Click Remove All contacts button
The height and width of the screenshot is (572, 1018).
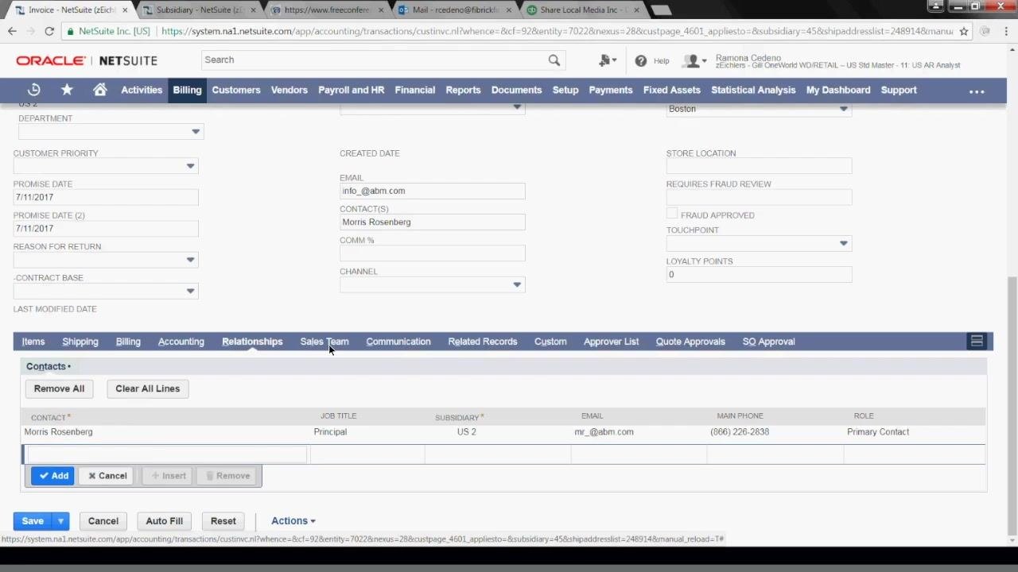[59, 388]
